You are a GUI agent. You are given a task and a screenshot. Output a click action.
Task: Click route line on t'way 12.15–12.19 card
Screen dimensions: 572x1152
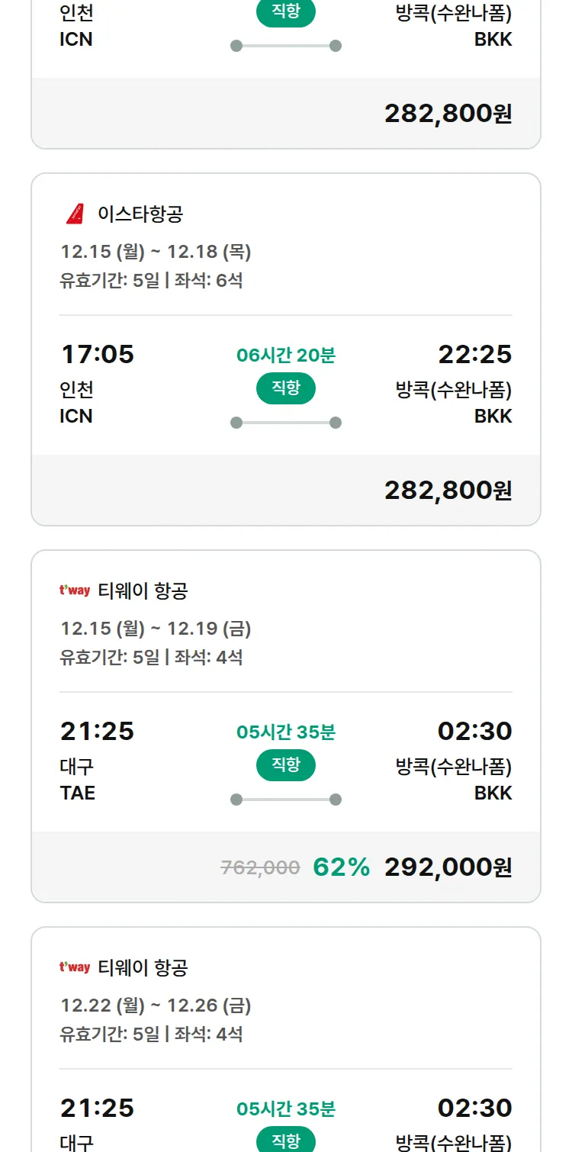pyautogui.click(x=286, y=800)
